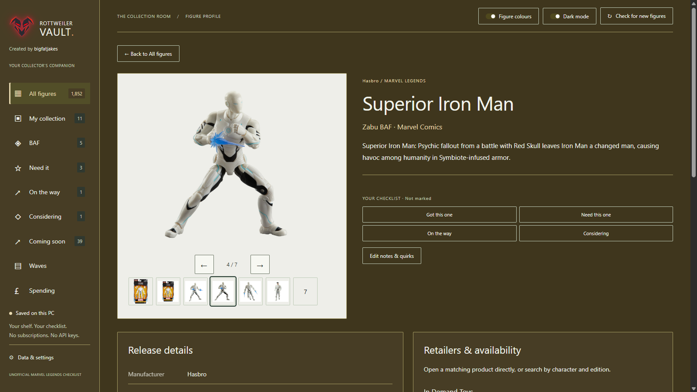The image size is (697, 392).
Task: Open My collection in the sidebar
Action: click(50, 118)
